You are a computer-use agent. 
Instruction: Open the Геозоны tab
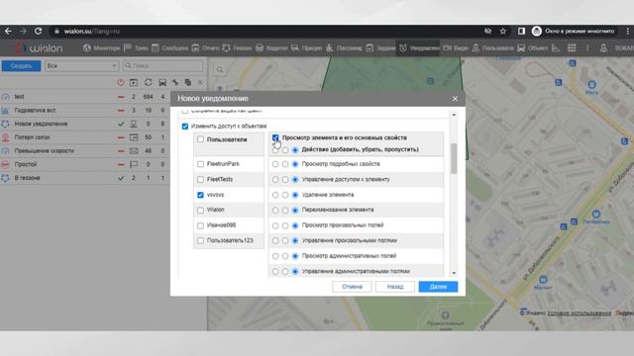[237, 48]
